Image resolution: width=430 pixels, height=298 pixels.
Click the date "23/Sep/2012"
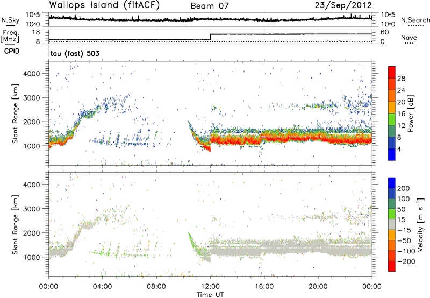click(343, 5)
